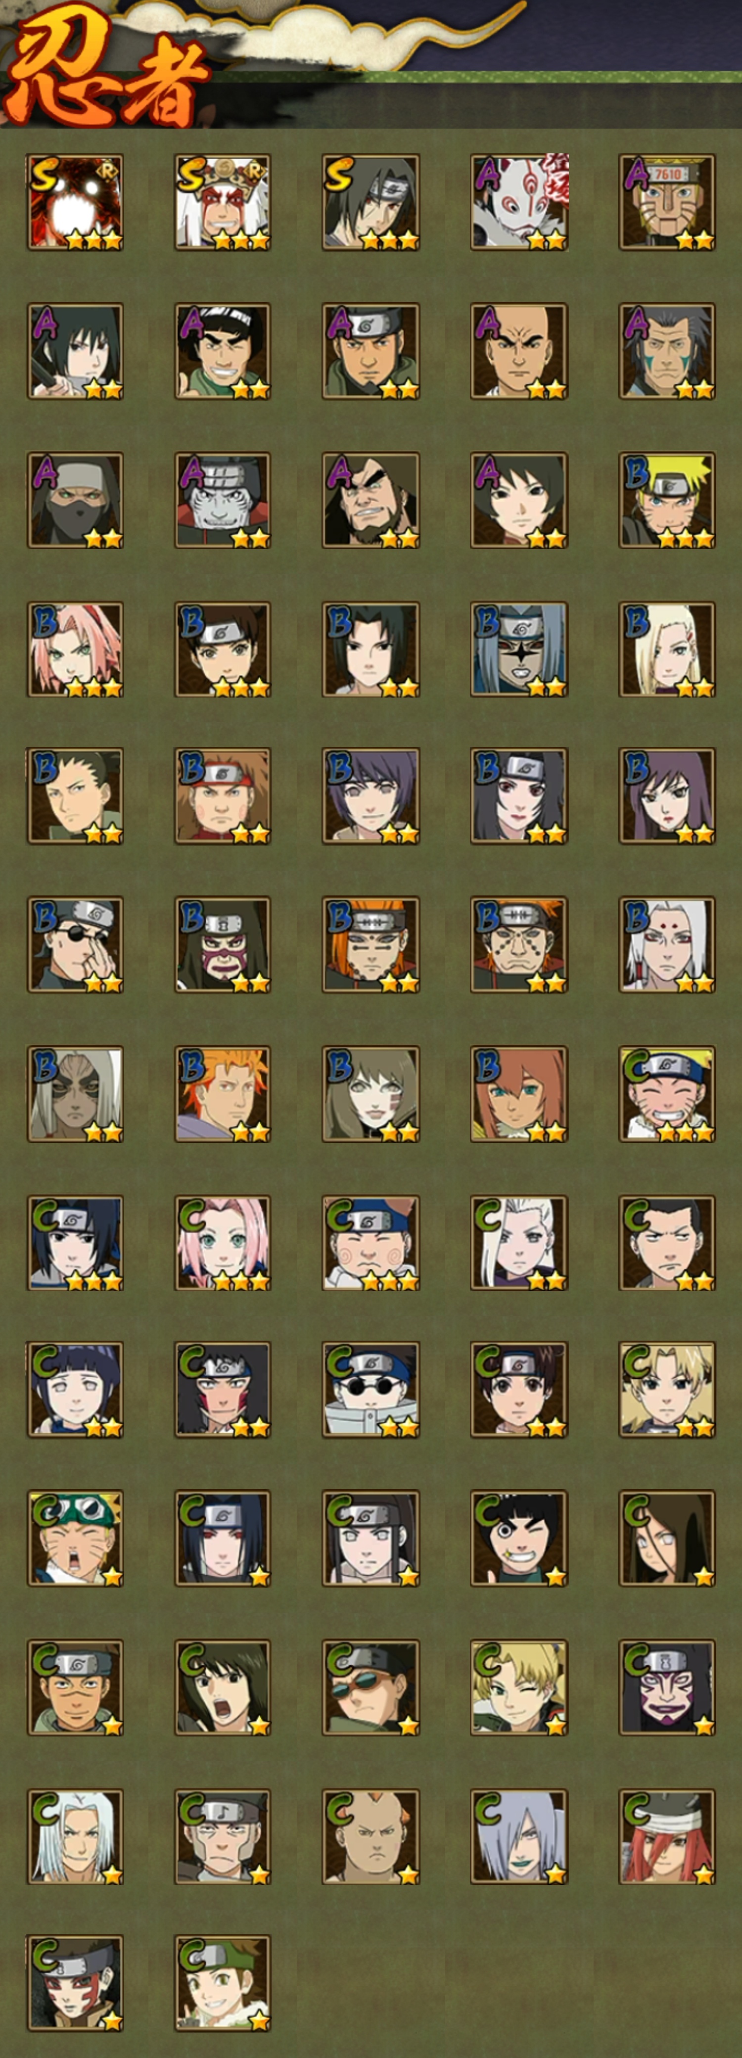Select C-rank Hinata portrait
This screenshot has height=2058, width=742.
coord(75,1390)
